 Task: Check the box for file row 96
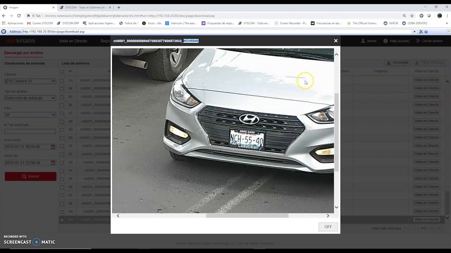pos(62,187)
